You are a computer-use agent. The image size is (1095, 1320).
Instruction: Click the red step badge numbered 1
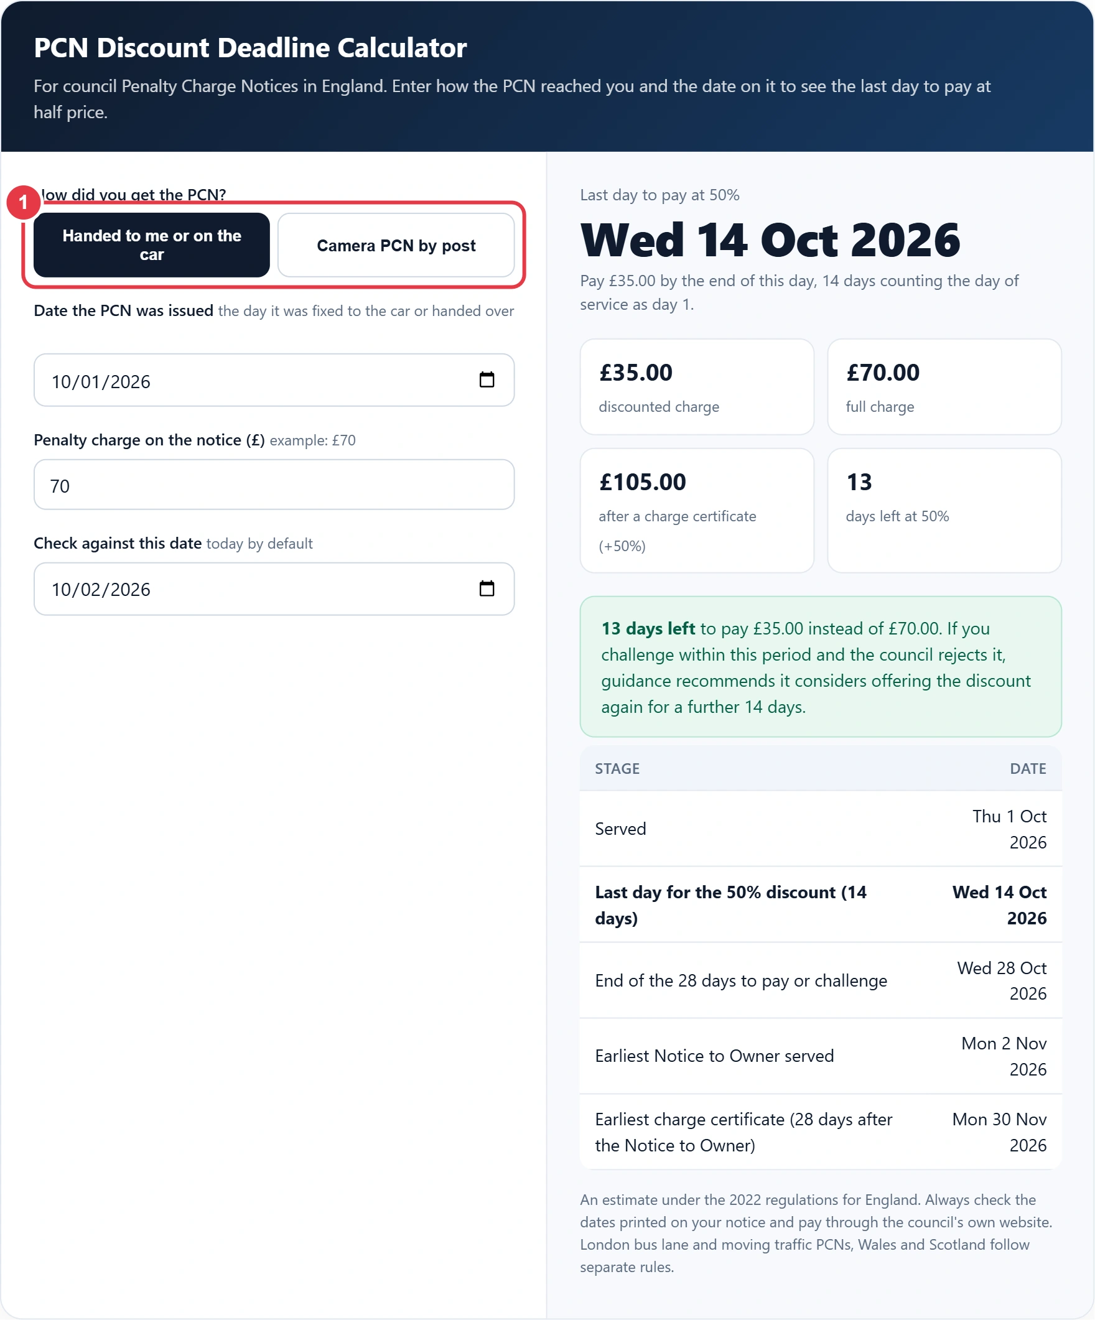pos(24,202)
